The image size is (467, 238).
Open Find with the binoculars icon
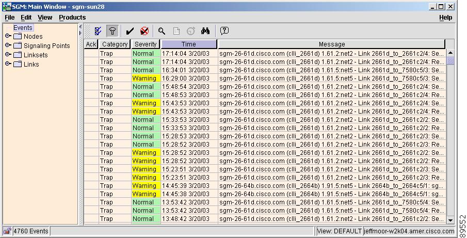(x=205, y=30)
